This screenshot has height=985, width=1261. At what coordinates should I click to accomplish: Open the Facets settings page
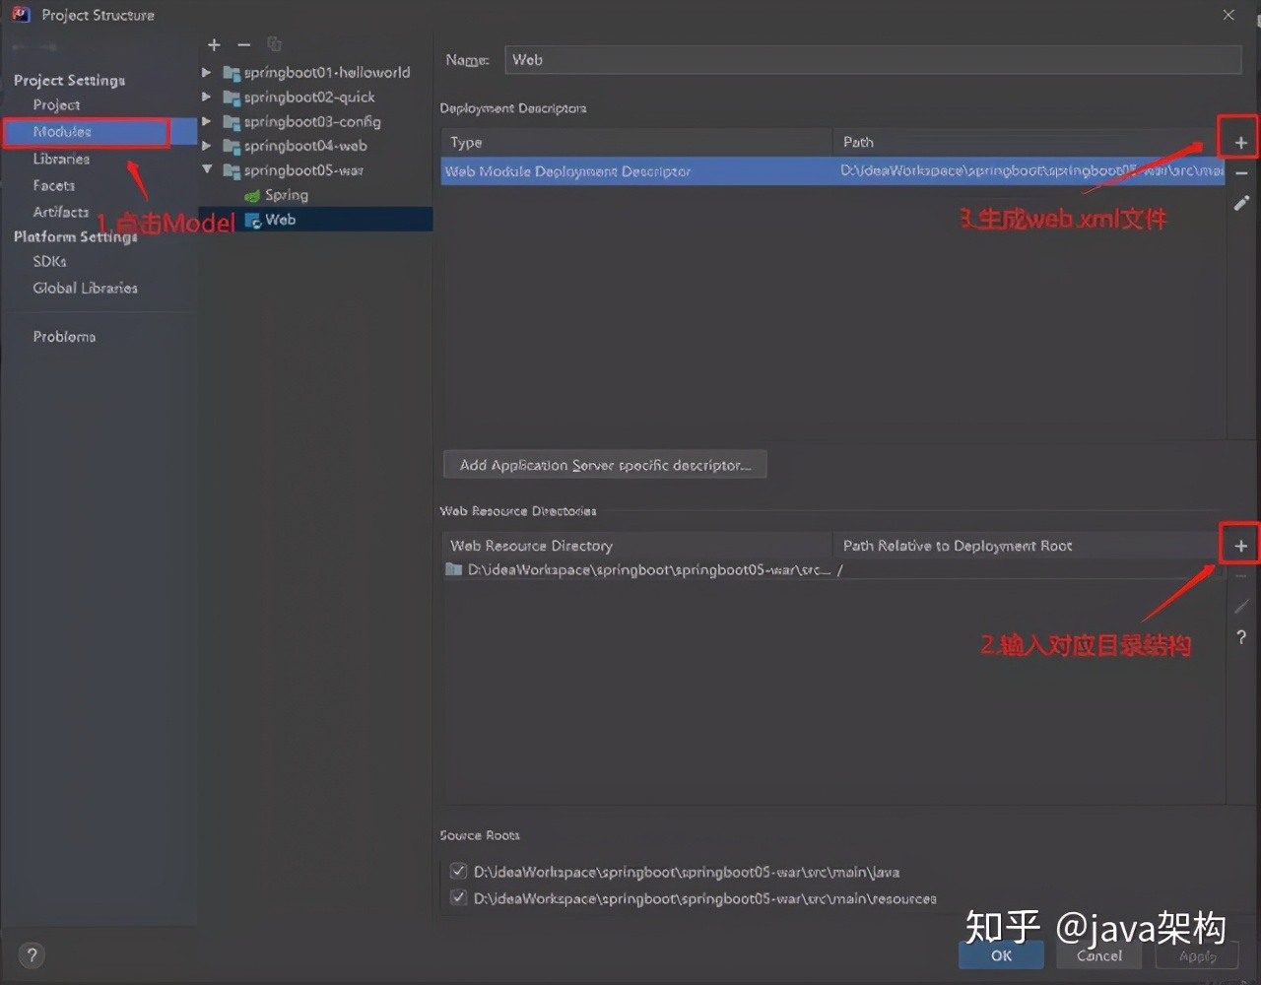point(53,185)
